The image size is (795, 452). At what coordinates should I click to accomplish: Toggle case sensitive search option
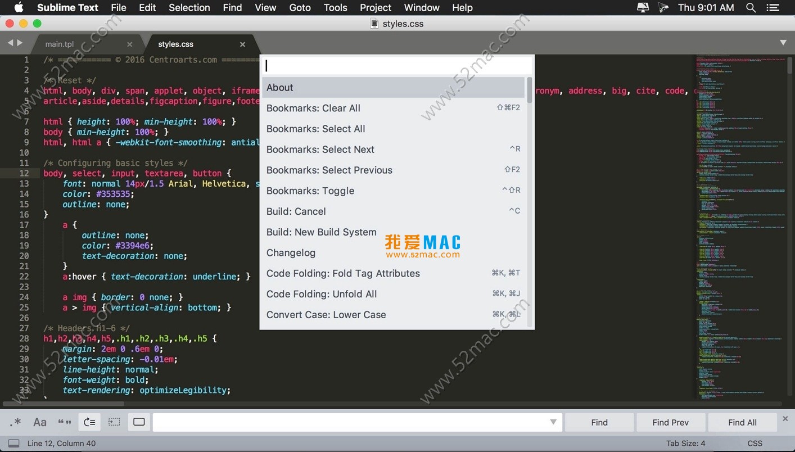coord(40,422)
